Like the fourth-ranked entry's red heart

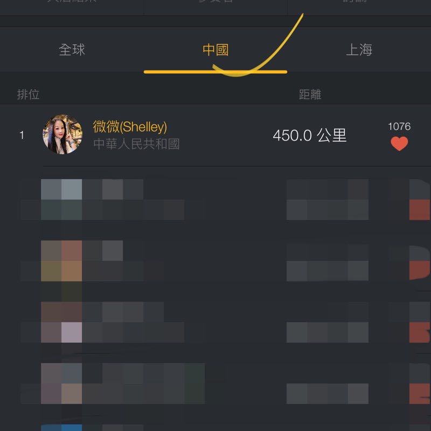tap(420, 333)
